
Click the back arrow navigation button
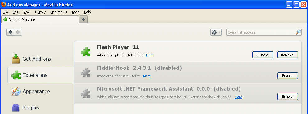[10, 32]
